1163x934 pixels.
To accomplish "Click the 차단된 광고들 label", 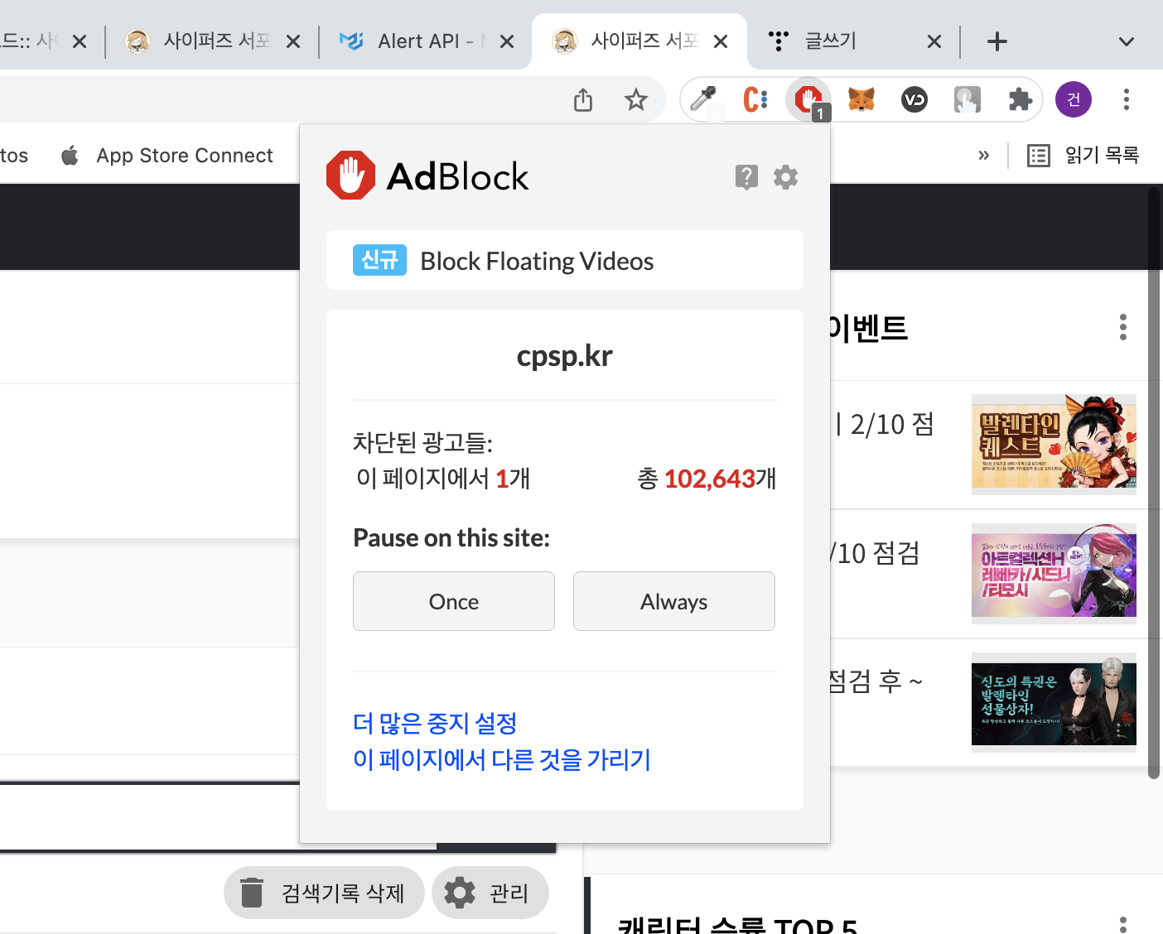I will (x=423, y=442).
